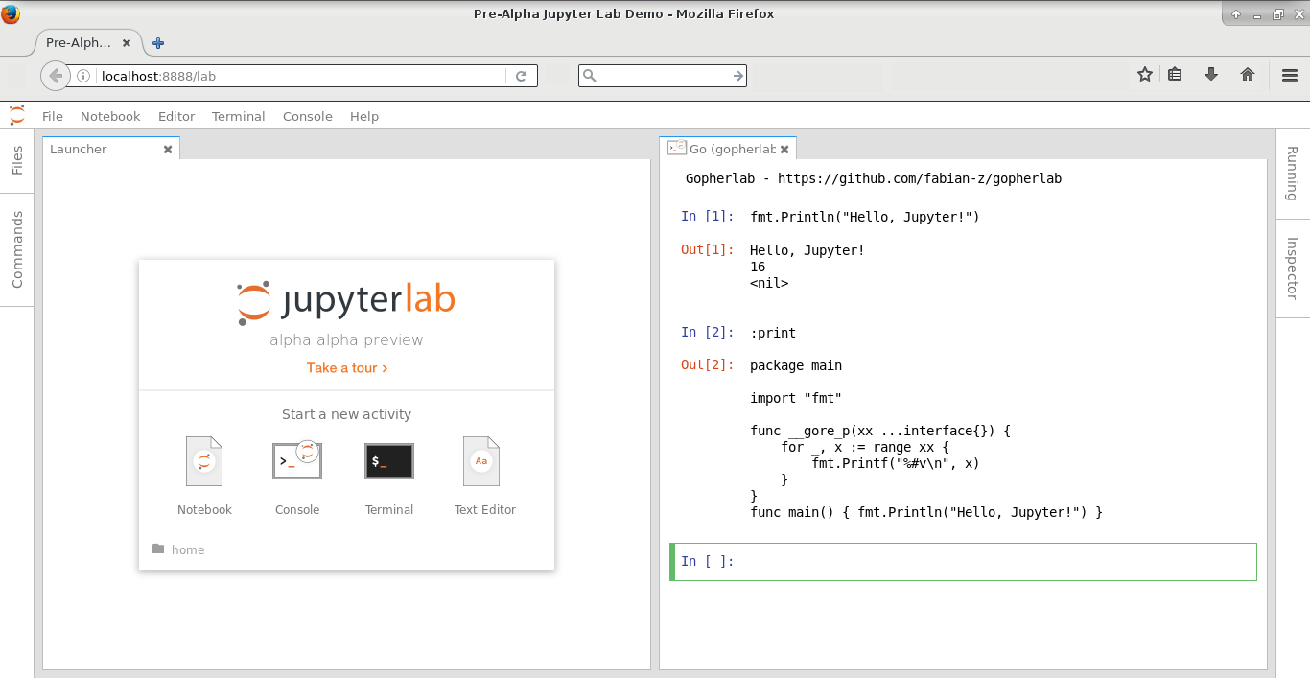Screen dimensions: 1310x678
Task: Click the fmt.Printf output line
Action: [x=896, y=463]
